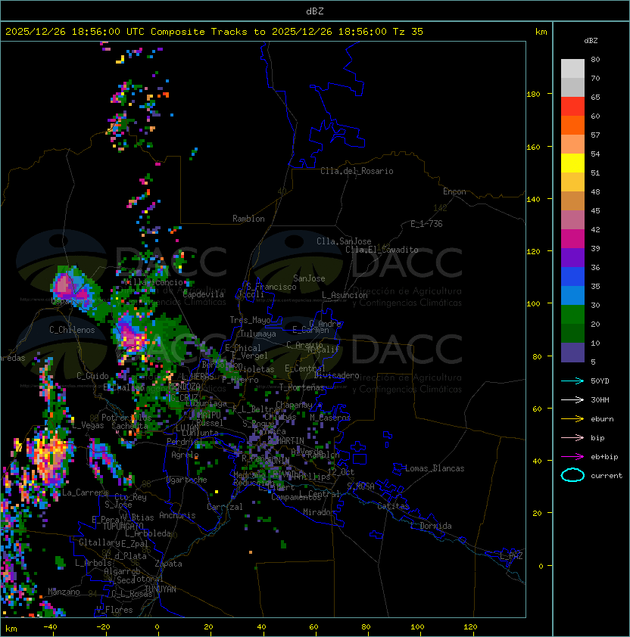630x637 pixels.
Task: Click the white 30HM arrow in legend
Action: [572, 399]
